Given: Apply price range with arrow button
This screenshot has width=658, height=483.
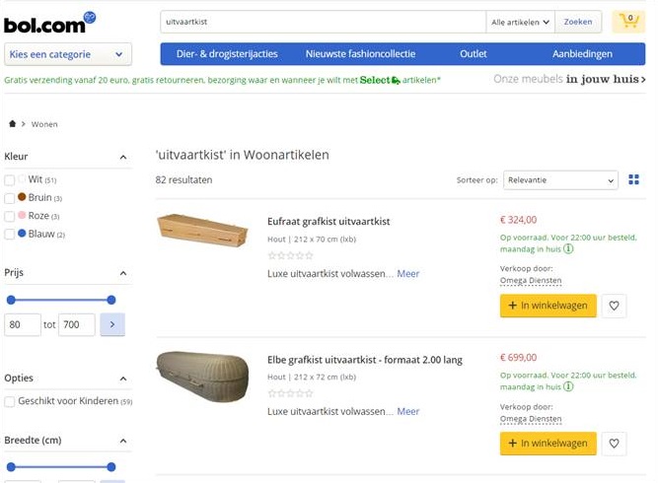Looking at the screenshot, I should click(x=112, y=324).
